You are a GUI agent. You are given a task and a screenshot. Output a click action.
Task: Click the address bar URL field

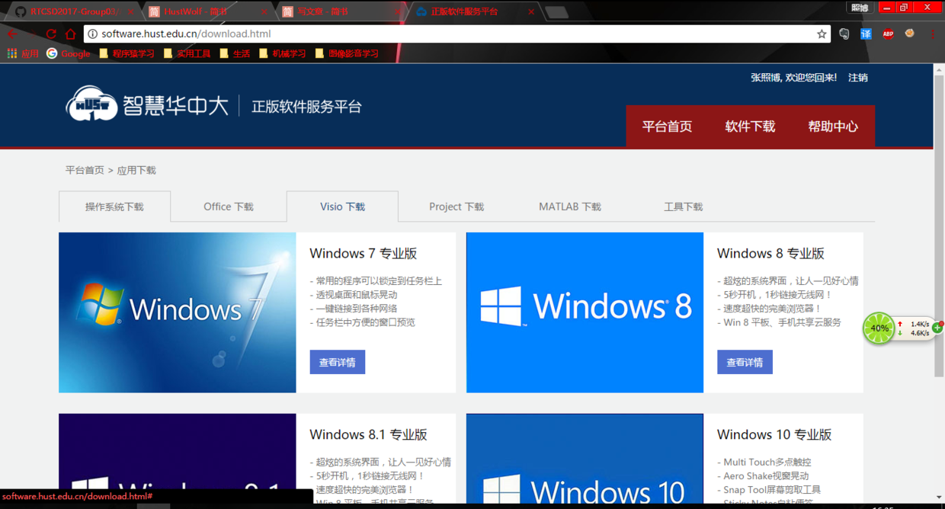coord(457,34)
